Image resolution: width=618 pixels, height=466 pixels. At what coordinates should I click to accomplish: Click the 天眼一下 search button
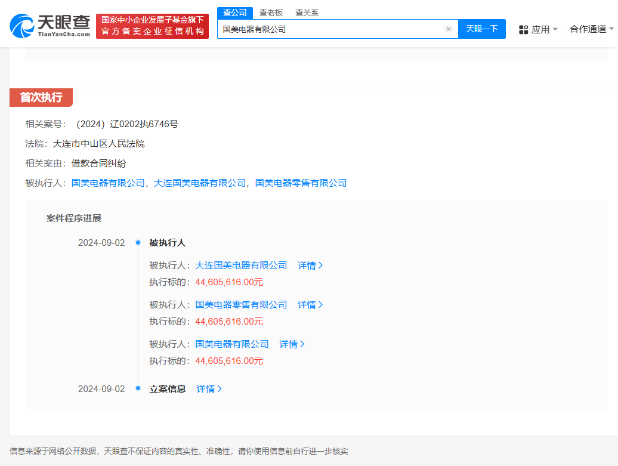[x=482, y=29]
